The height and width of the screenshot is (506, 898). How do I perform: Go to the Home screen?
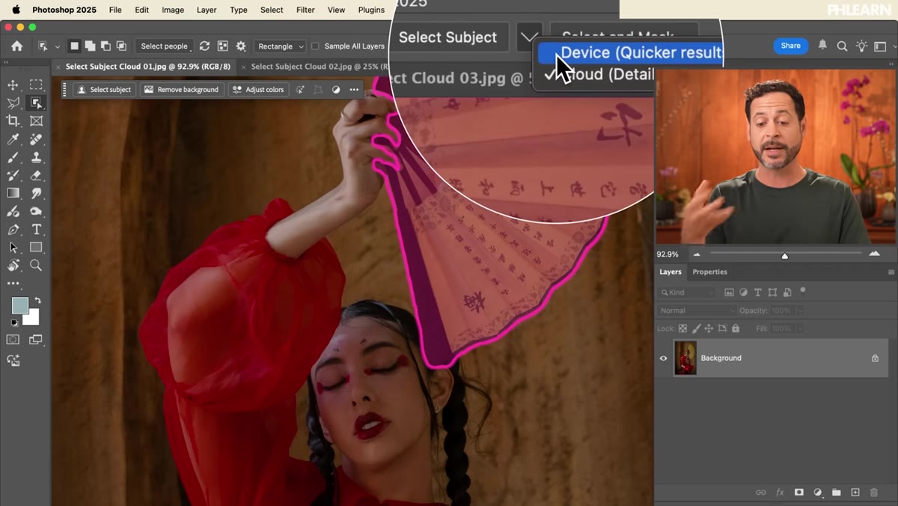(x=16, y=46)
